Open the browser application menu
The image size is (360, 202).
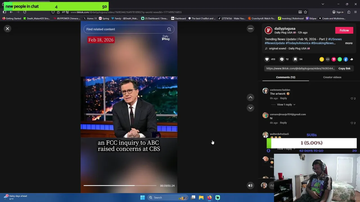pos(355,12)
